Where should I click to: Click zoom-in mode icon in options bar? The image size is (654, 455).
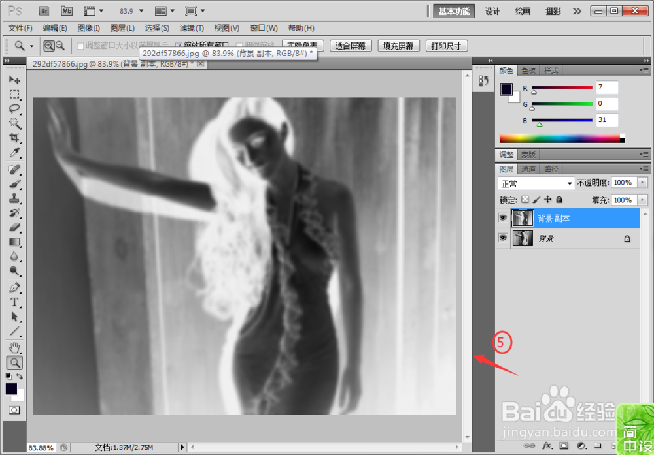coord(49,46)
